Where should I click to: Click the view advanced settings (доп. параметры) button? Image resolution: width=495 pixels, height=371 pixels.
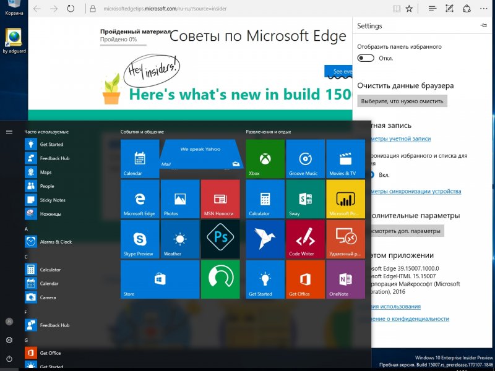408,231
